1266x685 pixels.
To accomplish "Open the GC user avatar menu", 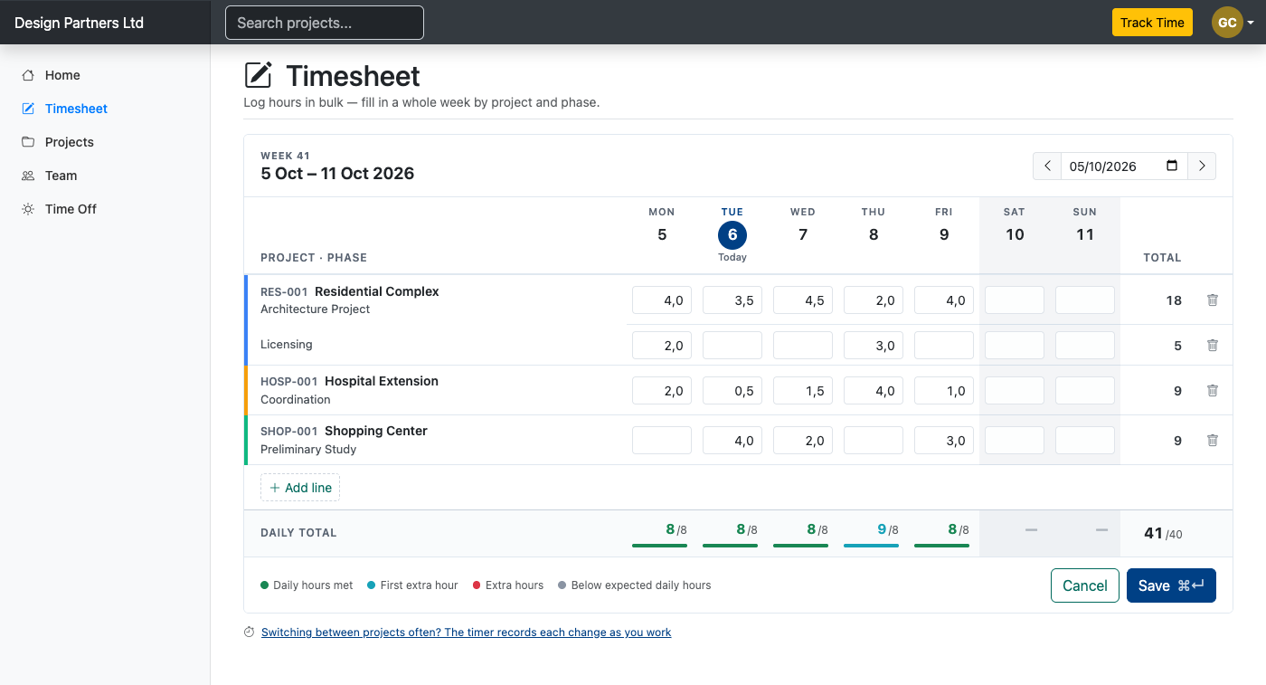I will point(1233,23).
